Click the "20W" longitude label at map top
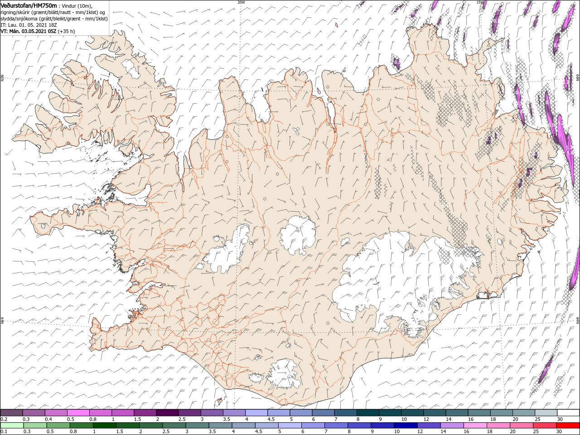The width and height of the screenshot is (580, 435). pos(241,2)
